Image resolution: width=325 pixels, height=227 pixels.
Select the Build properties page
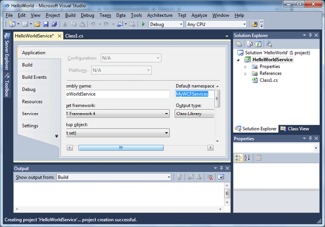(27, 65)
